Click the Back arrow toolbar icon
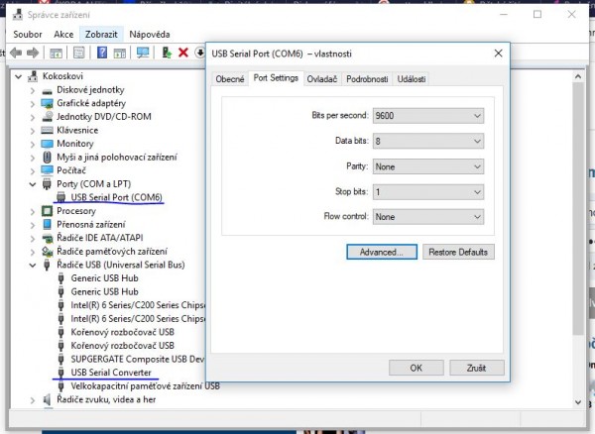The image size is (595, 434). pyautogui.click(x=16, y=53)
